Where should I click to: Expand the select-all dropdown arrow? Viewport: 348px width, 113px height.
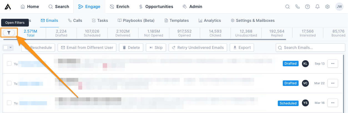pos(11,48)
